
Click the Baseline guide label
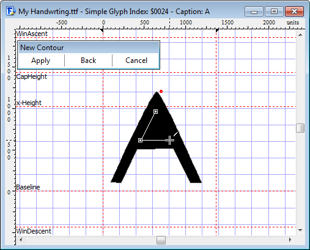pyautogui.click(x=28, y=187)
